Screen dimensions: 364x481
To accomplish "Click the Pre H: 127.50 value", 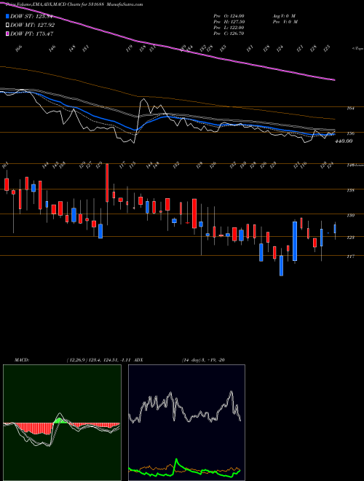I will pyautogui.click(x=229, y=22).
